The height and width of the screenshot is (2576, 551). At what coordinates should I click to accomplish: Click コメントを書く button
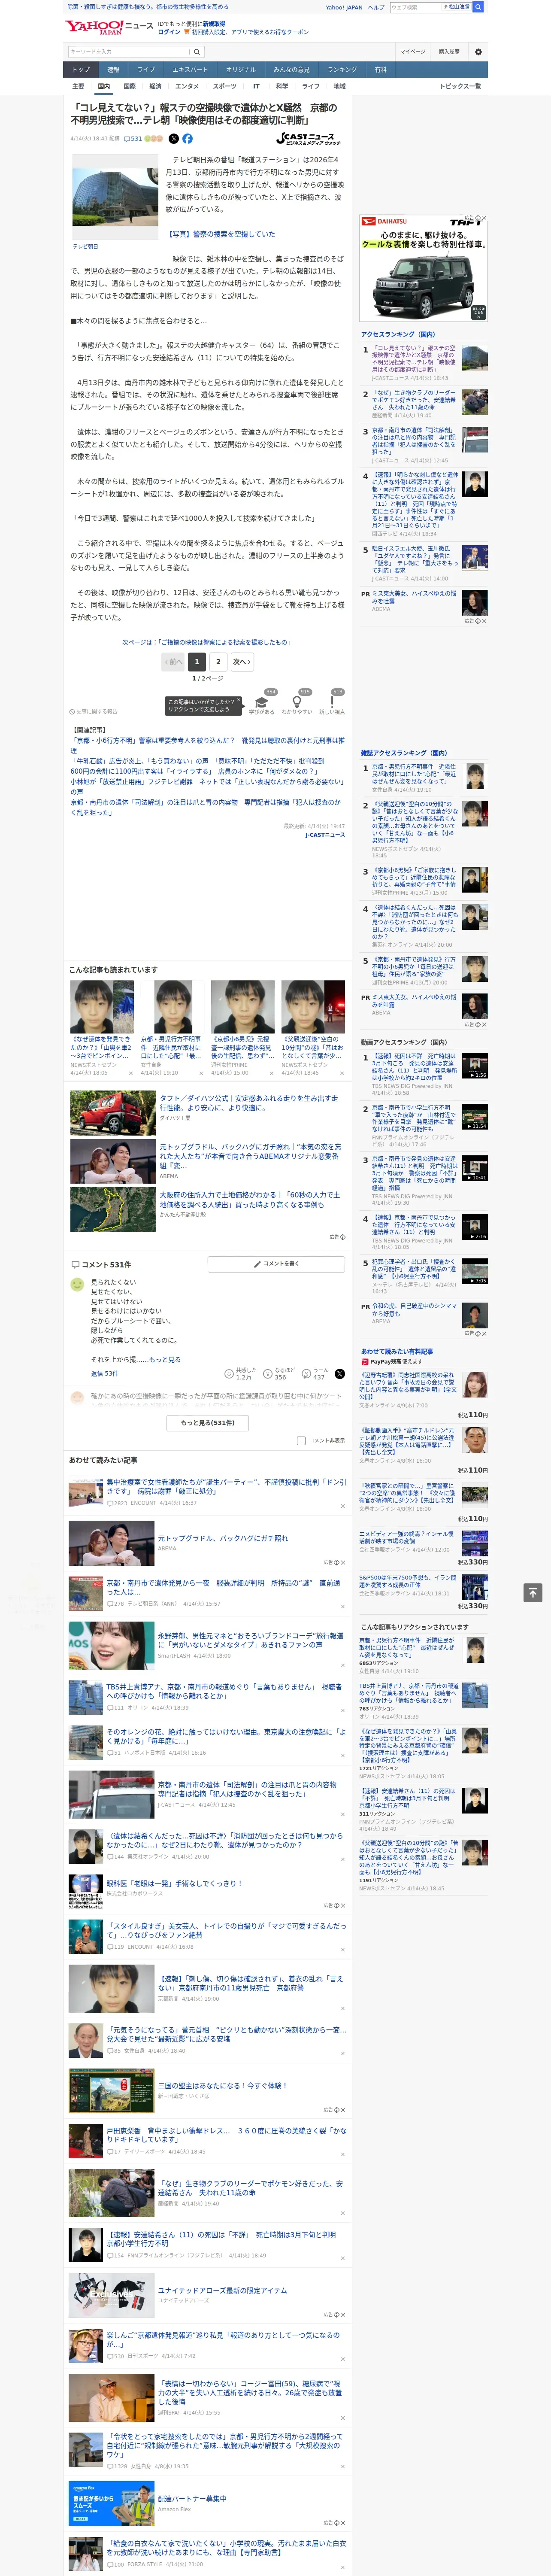pyautogui.click(x=276, y=1264)
